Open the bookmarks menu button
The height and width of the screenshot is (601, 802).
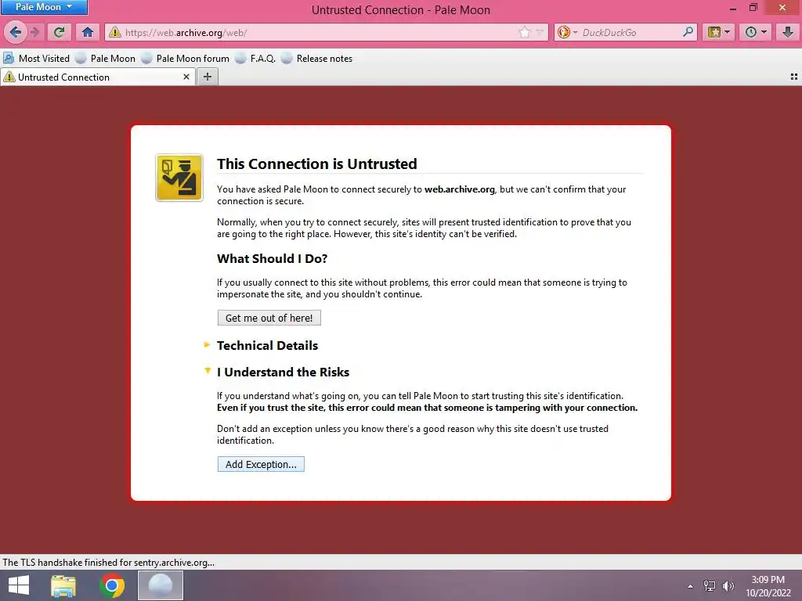pos(719,32)
